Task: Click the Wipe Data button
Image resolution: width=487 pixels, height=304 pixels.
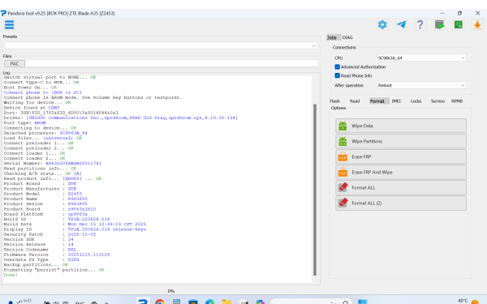Action: tap(401, 126)
